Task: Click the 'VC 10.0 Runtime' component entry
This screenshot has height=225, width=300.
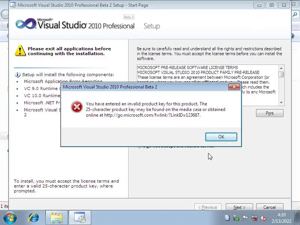Action: pyautogui.click(x=42, y=96)
